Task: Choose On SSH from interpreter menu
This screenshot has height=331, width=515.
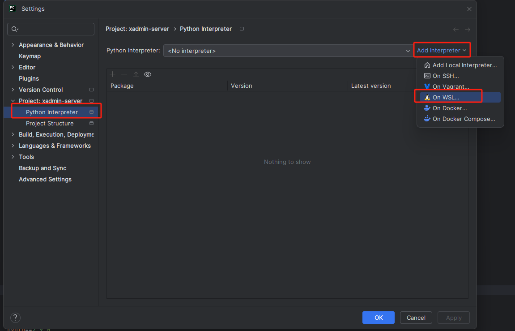Action: point(460,76)
